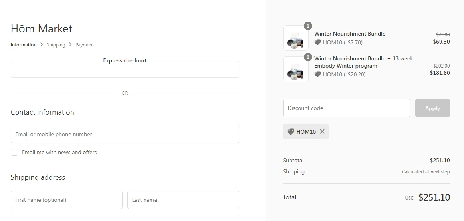Click the HOM10 applied discount tag icon

[x=291, y=131]
